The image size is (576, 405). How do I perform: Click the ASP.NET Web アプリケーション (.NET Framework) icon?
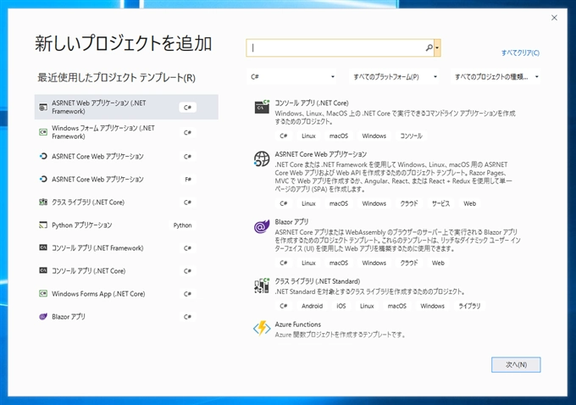(43, 107)
